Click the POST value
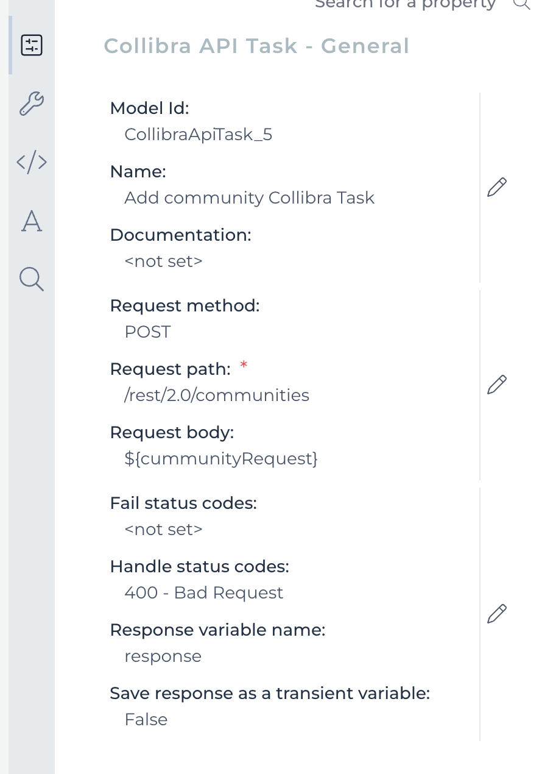 (147, 332)
